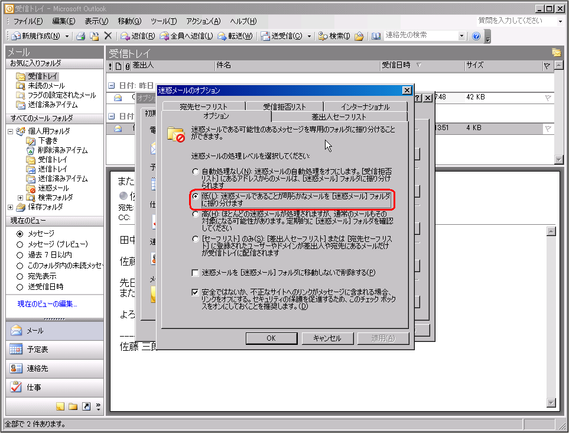Click the Address Book toolbar icon

(x=376, y=36)
